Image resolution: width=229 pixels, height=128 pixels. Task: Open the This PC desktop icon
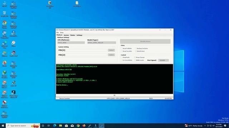4,4
